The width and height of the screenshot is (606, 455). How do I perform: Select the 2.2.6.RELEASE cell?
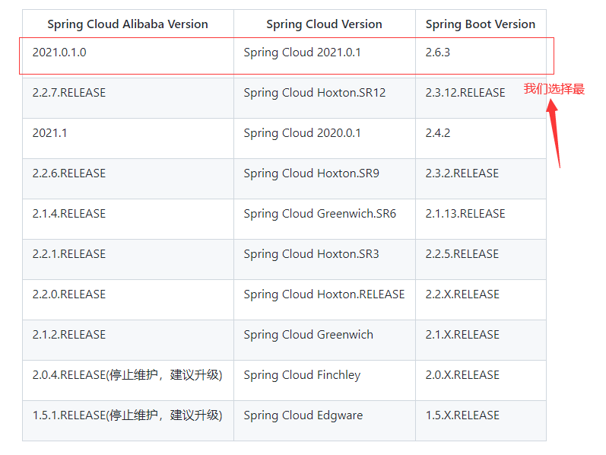69,173
